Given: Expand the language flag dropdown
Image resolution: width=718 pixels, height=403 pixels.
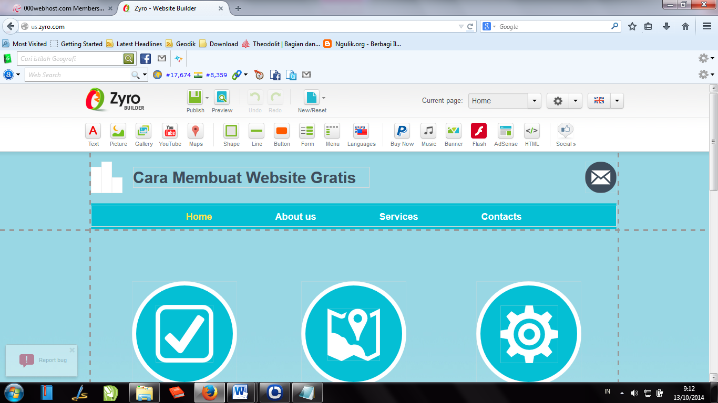Looking at the screenshot, I should coord(617,100).
